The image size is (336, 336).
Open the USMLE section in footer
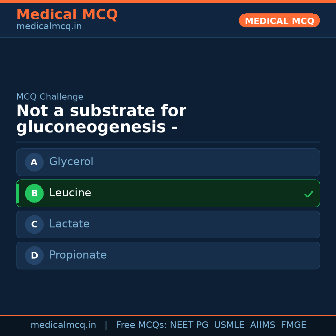click(229, 325)
